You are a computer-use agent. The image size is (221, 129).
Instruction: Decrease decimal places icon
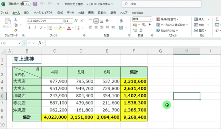(x=141, y=30)
